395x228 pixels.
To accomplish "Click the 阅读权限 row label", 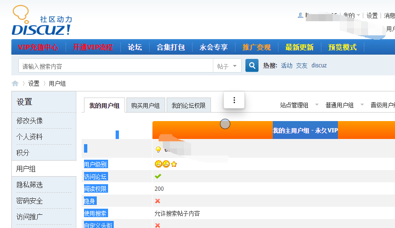I will 95,189.
